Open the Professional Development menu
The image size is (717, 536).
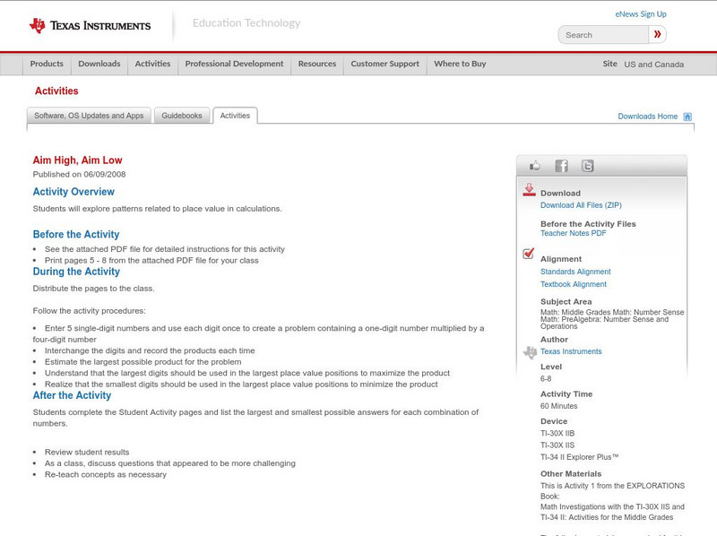tap(233, 64)
